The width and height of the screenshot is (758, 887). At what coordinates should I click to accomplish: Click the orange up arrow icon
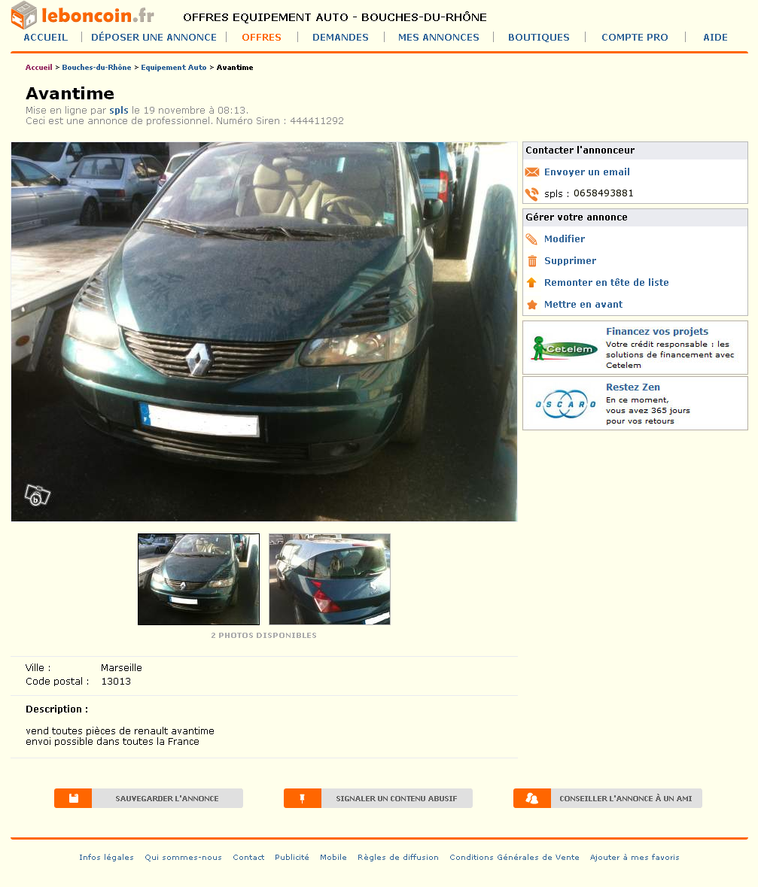531,282
